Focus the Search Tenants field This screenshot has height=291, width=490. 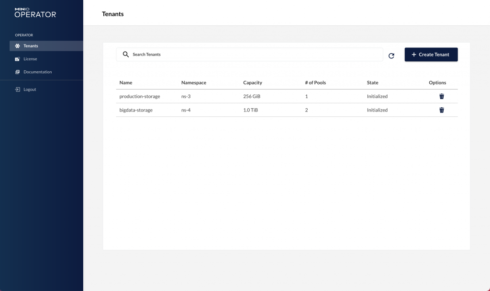point(249,55)
